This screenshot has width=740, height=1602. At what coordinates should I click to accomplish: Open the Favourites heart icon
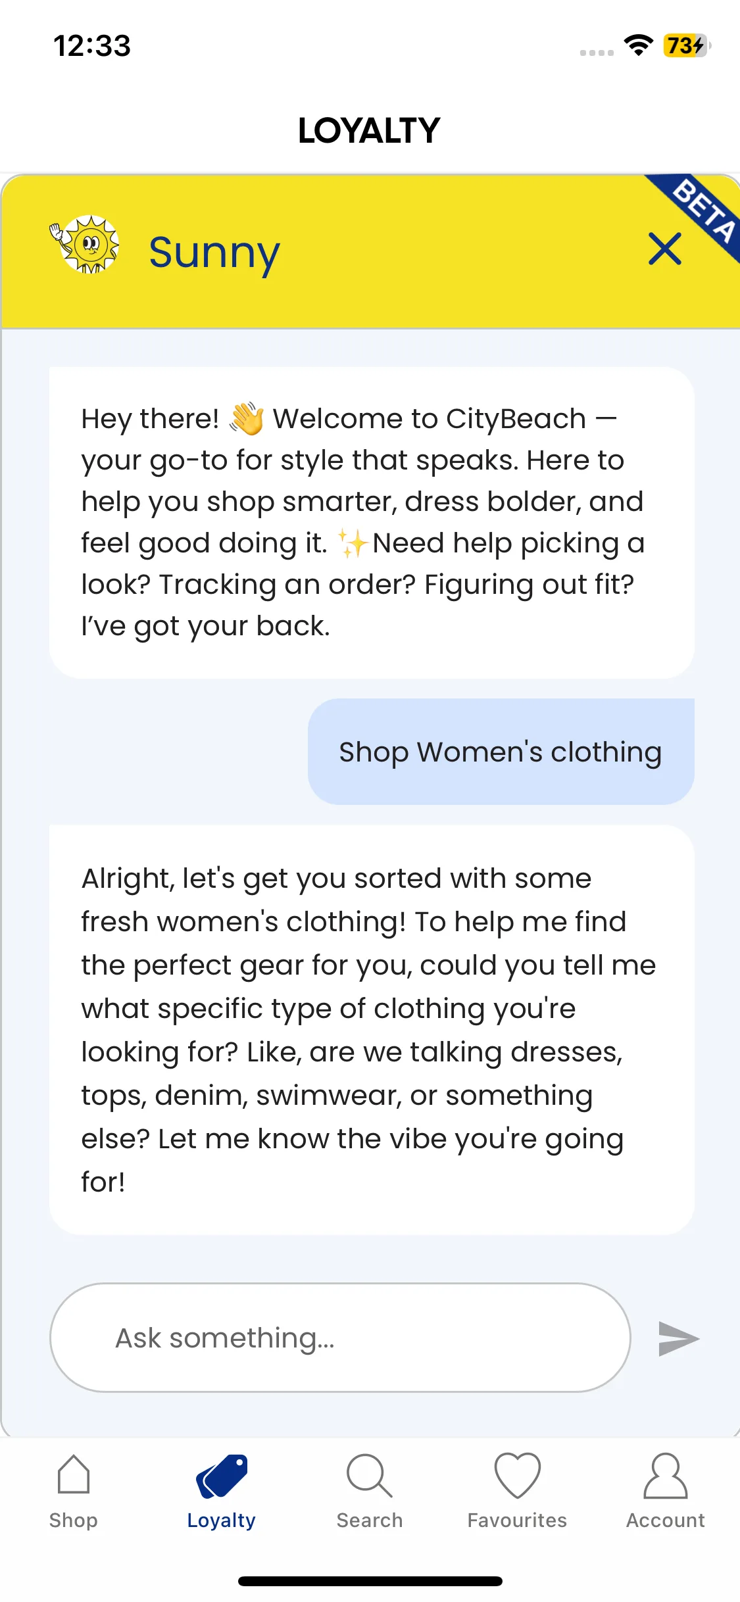[518, 1475]
